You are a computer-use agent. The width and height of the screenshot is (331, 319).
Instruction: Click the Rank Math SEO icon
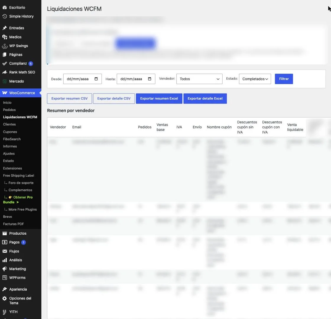point(5,72)
